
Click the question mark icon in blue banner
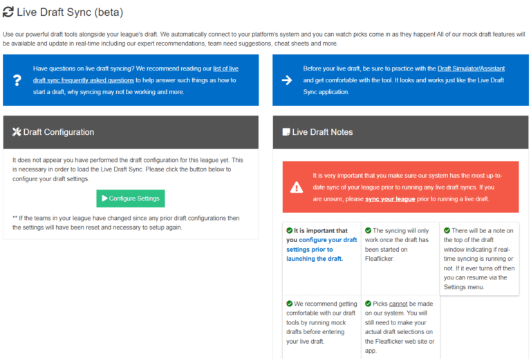tap(17, 80)
